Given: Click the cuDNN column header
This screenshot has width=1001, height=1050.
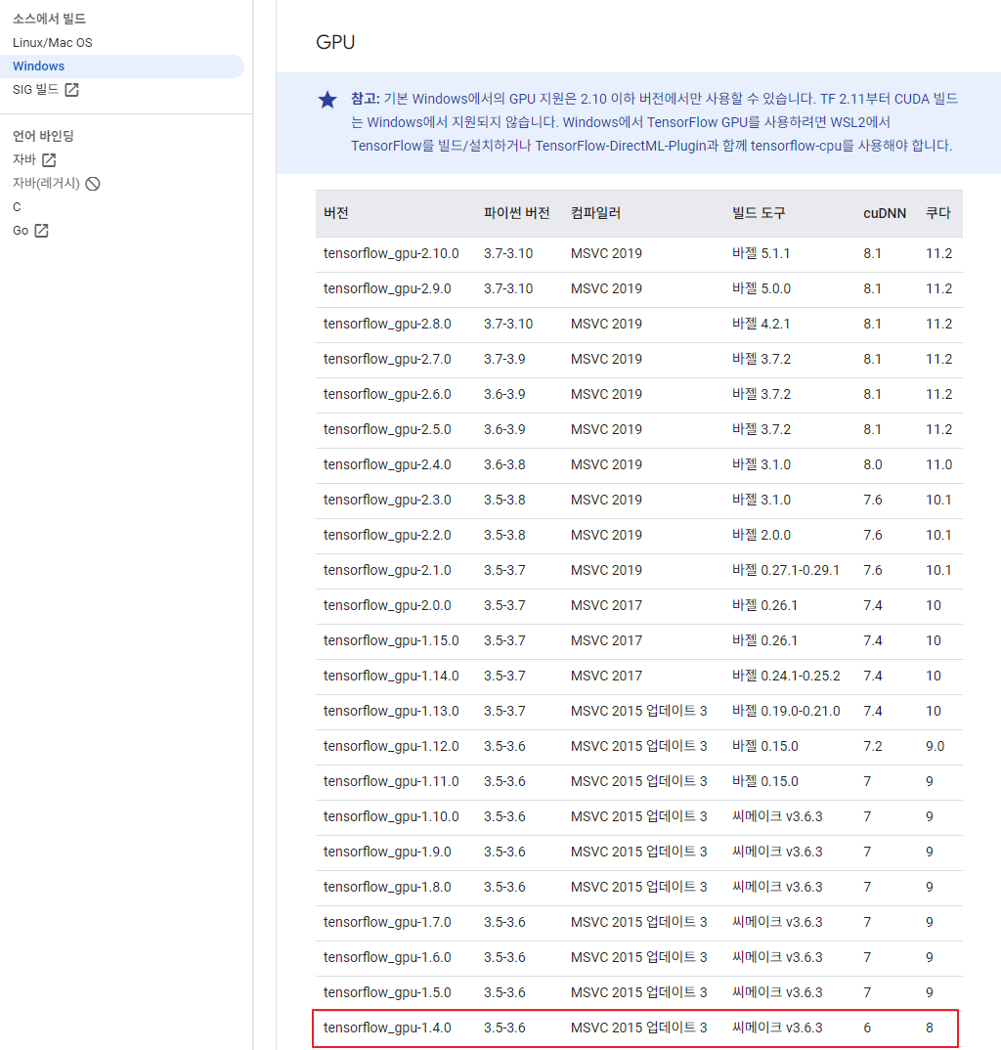Looking at the screenshot, I should tap(885, 213).
